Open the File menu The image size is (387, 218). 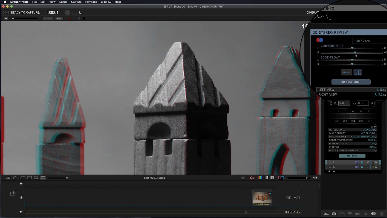click(34, 2)
